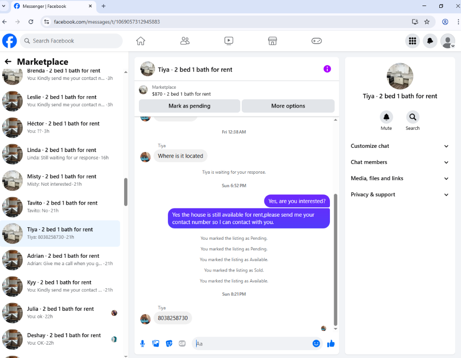Open the account profile avatar menu

click(x=448, y=41)
